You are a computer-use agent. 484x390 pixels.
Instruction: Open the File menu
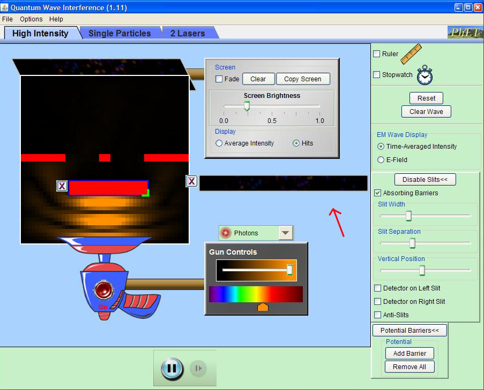8,19
